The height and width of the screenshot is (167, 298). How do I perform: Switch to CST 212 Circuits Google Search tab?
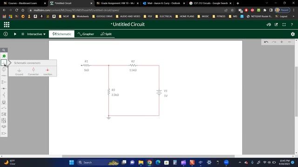(210, 3)
